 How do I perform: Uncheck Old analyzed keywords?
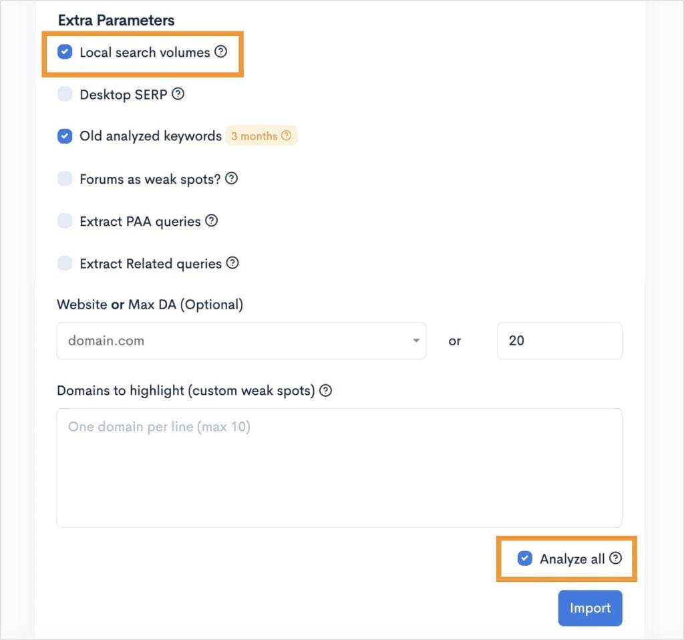[65, 136]
